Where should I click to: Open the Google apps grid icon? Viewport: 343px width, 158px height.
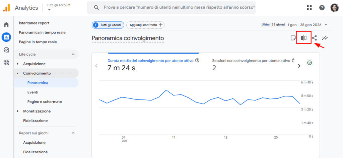point(309,8)
